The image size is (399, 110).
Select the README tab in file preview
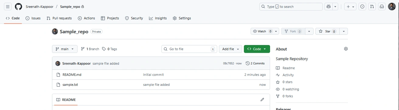point(66,100)
